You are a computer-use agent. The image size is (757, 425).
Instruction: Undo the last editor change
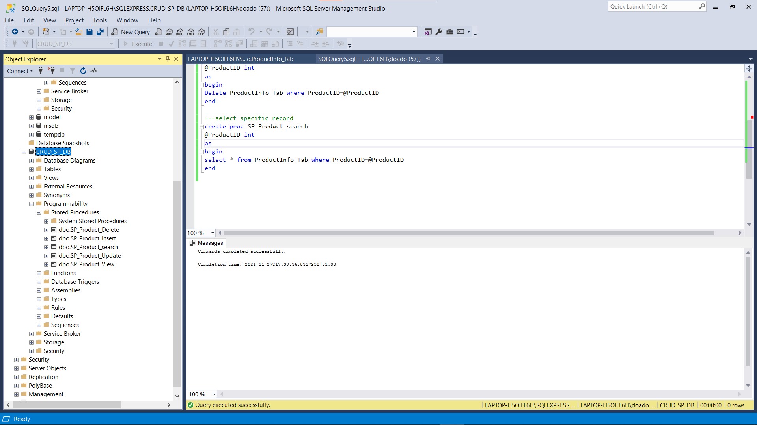(252, 32)
